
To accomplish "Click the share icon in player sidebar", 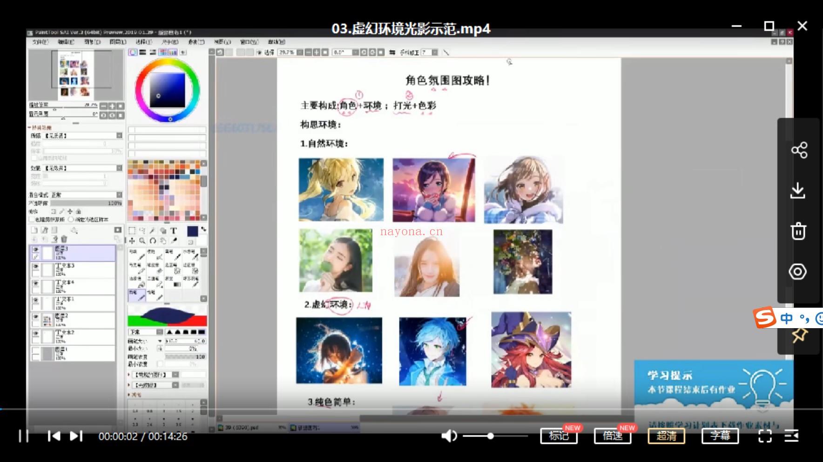I will tap(799, 150).
